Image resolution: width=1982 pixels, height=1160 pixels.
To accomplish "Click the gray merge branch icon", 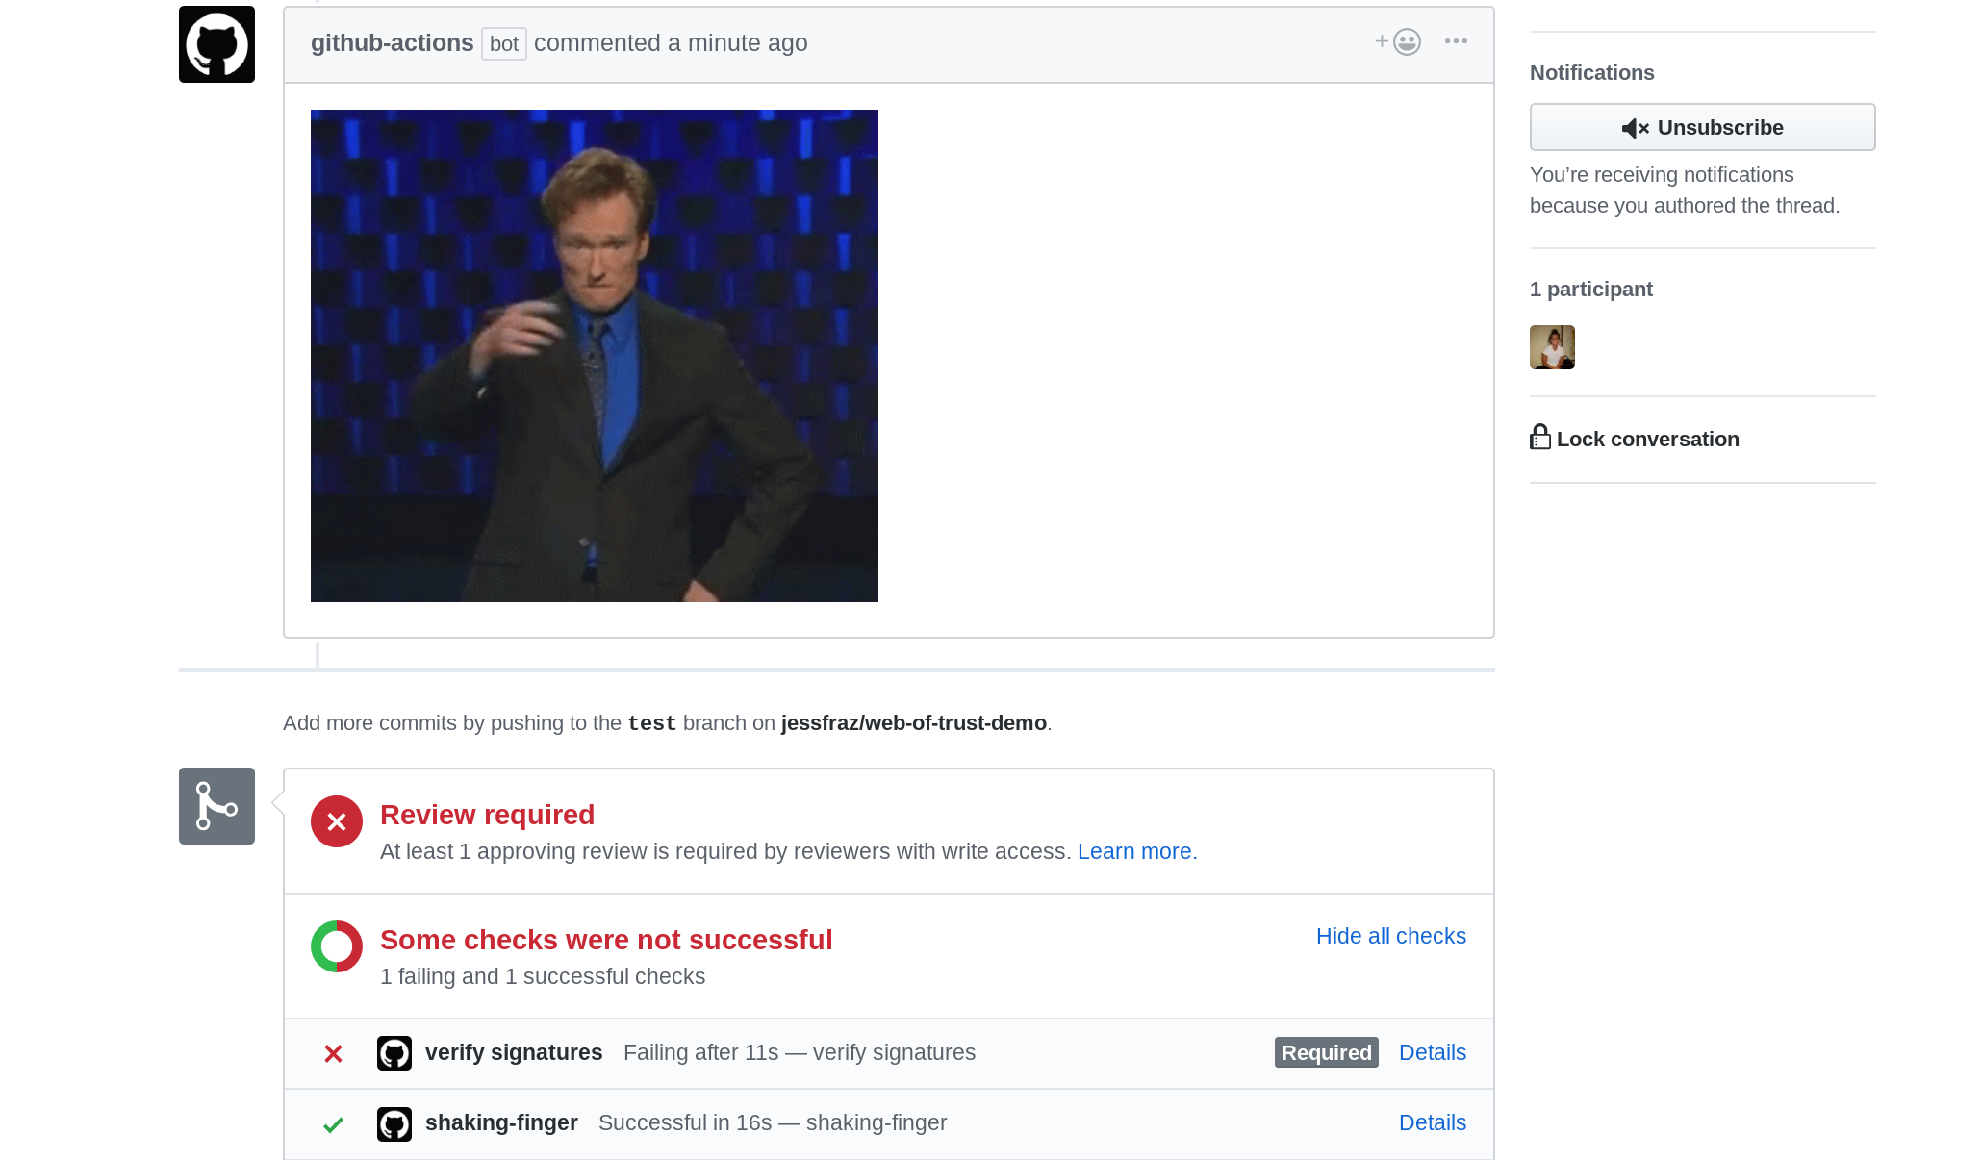I will click(216, 806).
